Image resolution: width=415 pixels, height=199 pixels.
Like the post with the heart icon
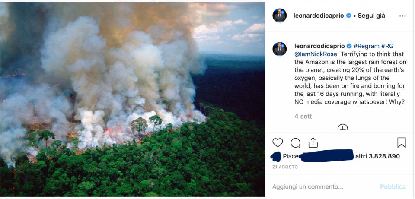[278, 143]
